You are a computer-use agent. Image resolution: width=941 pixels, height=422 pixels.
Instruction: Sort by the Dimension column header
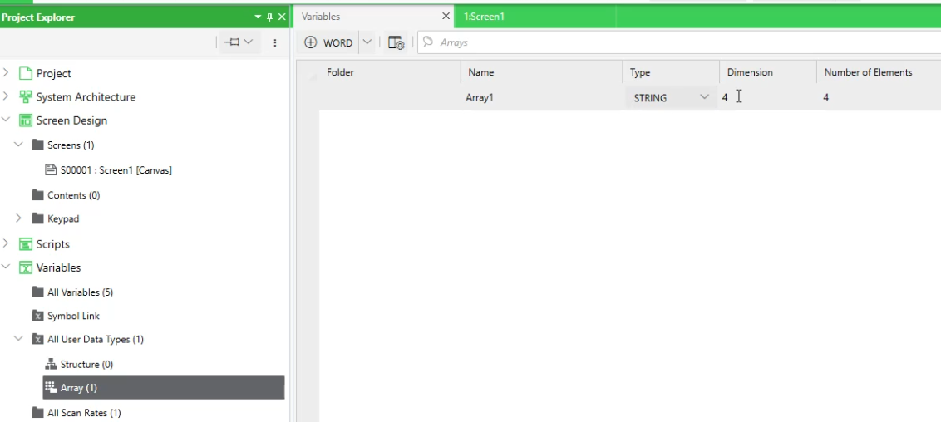(769, 72)
